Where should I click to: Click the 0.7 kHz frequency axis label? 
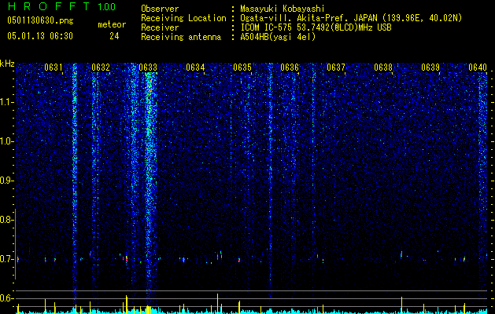pos(6,259)
